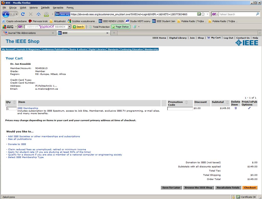Open the Digital Library header link
Screen dimensions: 262x199
click(178, 38)
